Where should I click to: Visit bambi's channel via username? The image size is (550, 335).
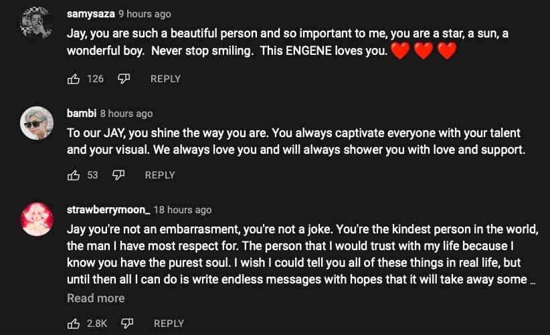coord(82,113)
